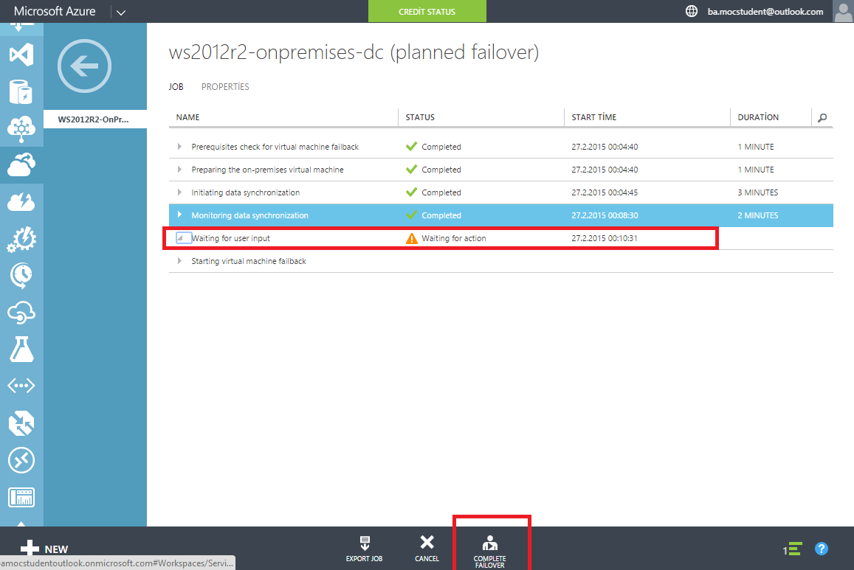Select Recovery Services cloud icon in sidebar
The height and width of the screenshot is (570, 854).
pyautogui.click(x=21, y=164)
